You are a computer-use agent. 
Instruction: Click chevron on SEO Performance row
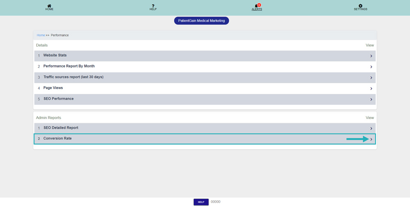click(x=371, y=100)
